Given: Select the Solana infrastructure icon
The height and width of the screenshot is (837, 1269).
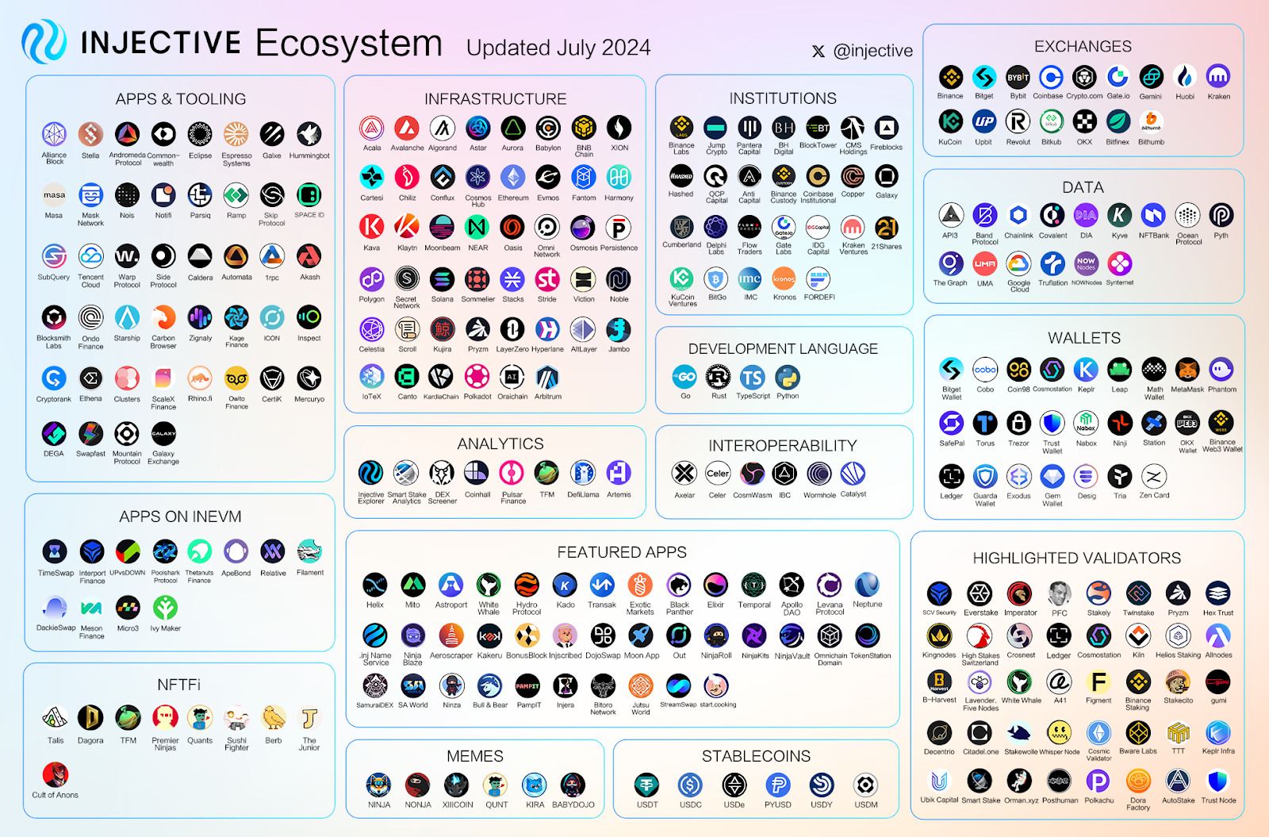Looking at the screenshot, I should click(442, 279).
